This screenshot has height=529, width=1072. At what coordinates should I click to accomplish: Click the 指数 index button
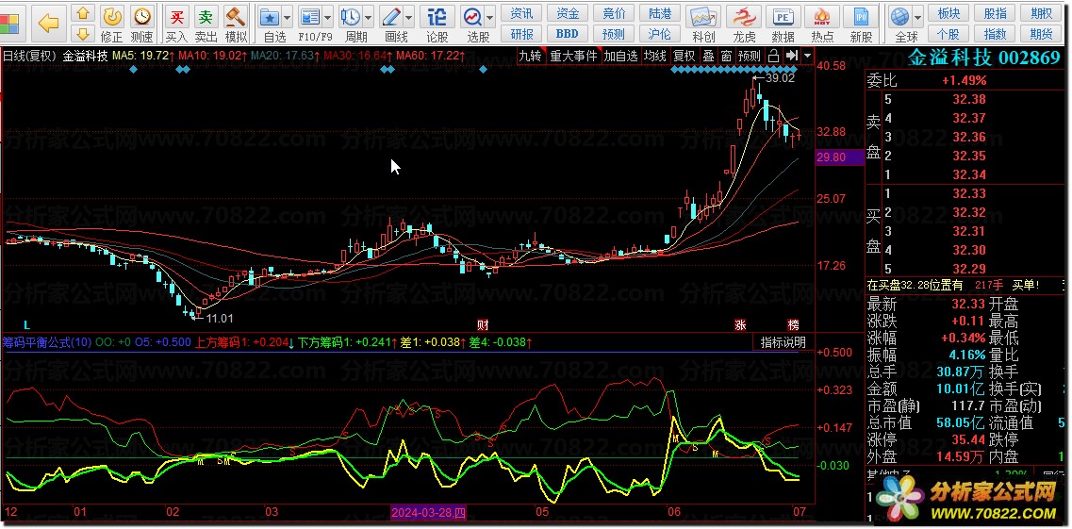995,33
